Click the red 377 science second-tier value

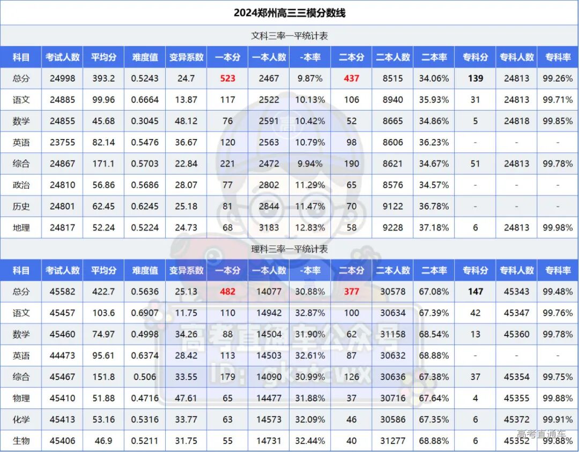pos(351,291)
